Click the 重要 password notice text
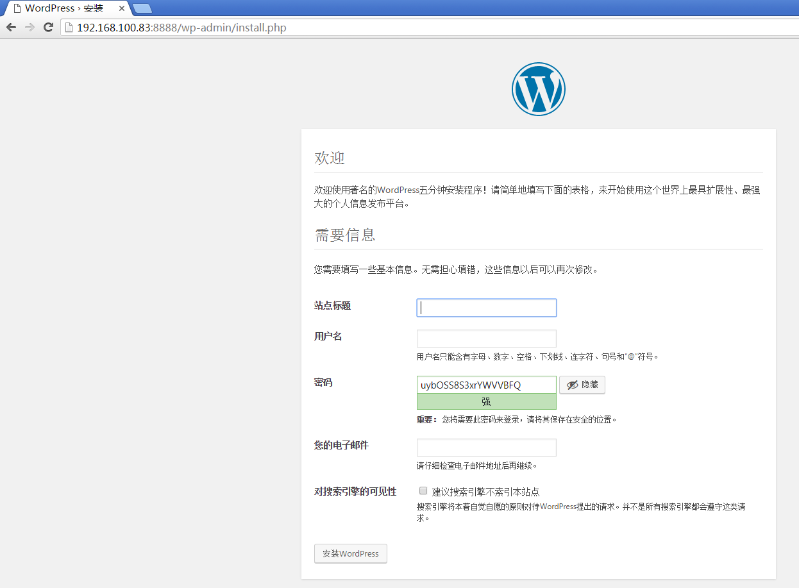 [x=517, y=419]
